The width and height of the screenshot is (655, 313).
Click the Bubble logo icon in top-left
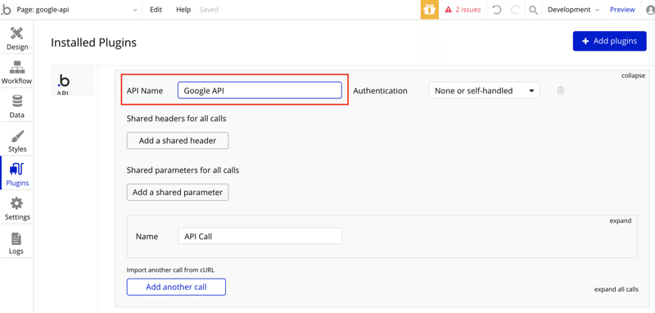(7, 9)
